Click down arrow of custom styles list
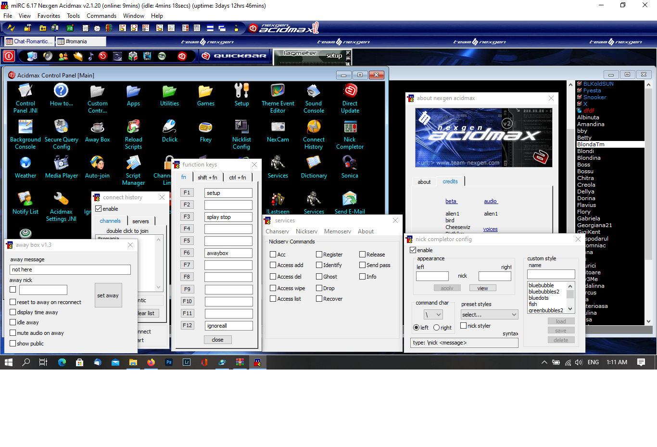Viewport: 657px width, 447px height. [570, 309]
